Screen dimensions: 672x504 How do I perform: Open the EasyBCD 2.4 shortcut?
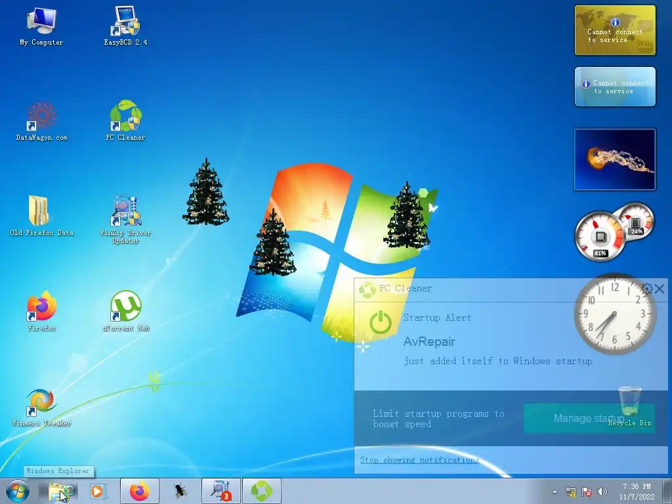pyautogui.click(x=125, y=26)
